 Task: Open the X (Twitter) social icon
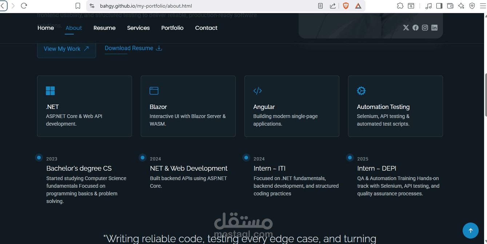tap(406, 28)
